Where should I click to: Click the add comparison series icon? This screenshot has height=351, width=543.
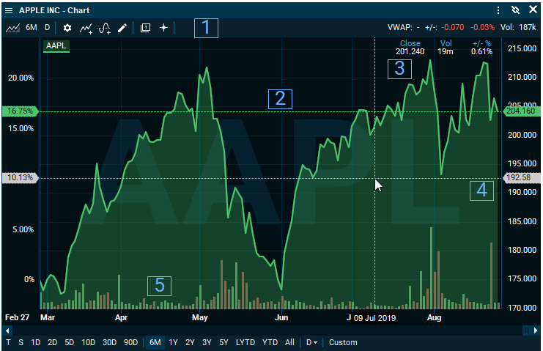coord(86,28)
